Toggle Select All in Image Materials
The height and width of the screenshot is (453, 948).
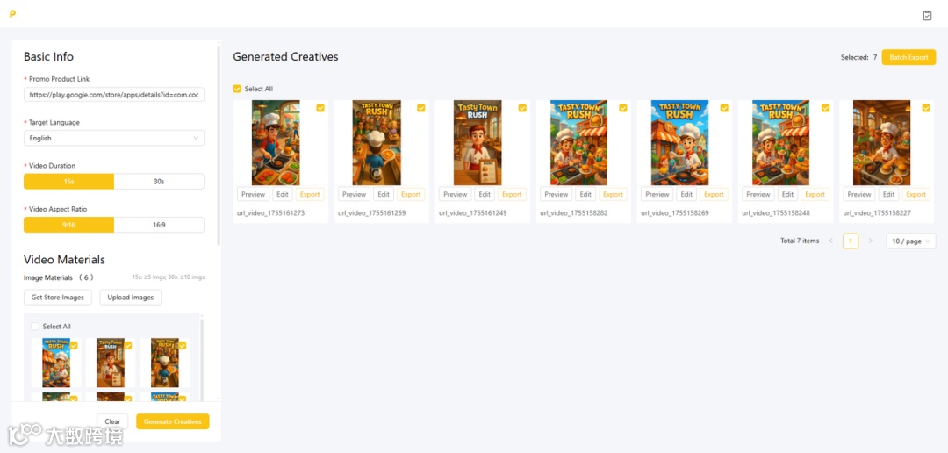pos(35,326)
